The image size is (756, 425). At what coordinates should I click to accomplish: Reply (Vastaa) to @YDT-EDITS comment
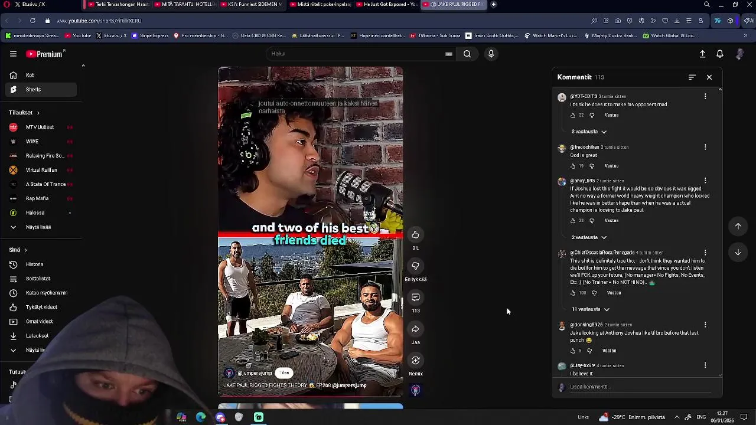point(611,116)
